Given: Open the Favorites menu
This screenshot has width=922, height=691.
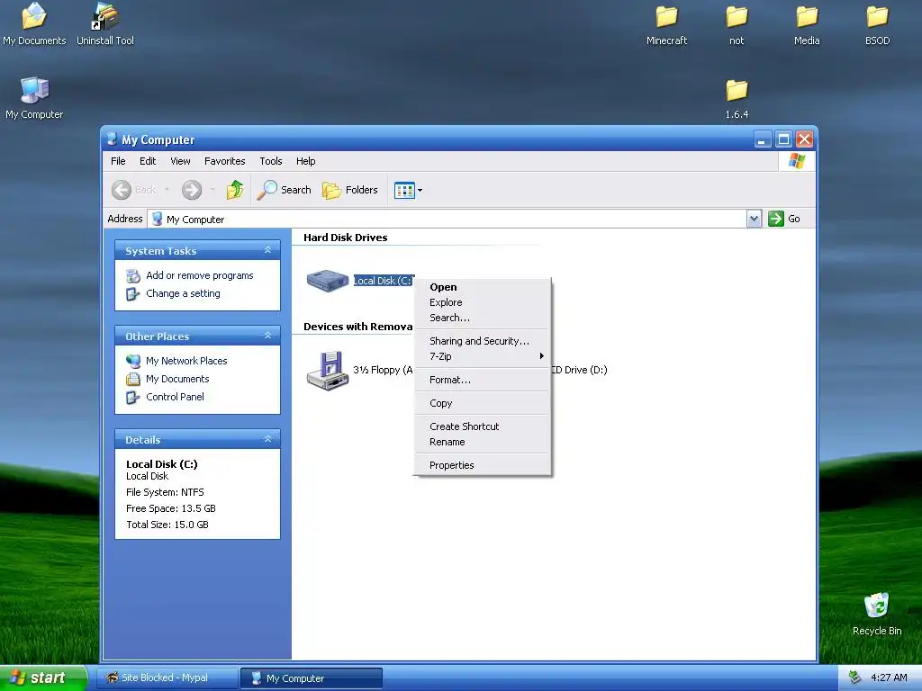Looking at the screenshot, I should [x=224, y=161].
